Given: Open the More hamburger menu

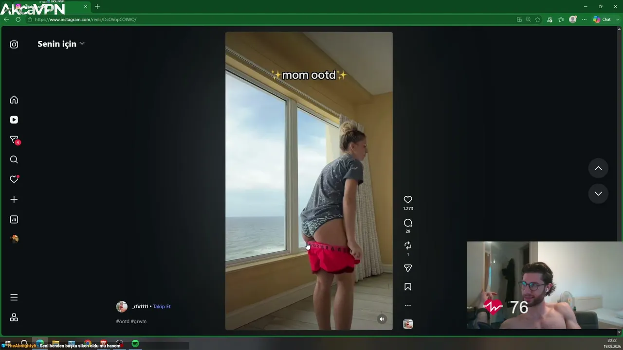Looking at the screenshot, I should [x=14, y=297].
